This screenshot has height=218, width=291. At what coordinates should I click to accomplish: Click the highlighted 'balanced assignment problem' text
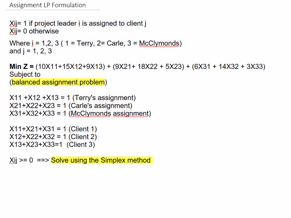pyautogui.click(x=58, y=82)
